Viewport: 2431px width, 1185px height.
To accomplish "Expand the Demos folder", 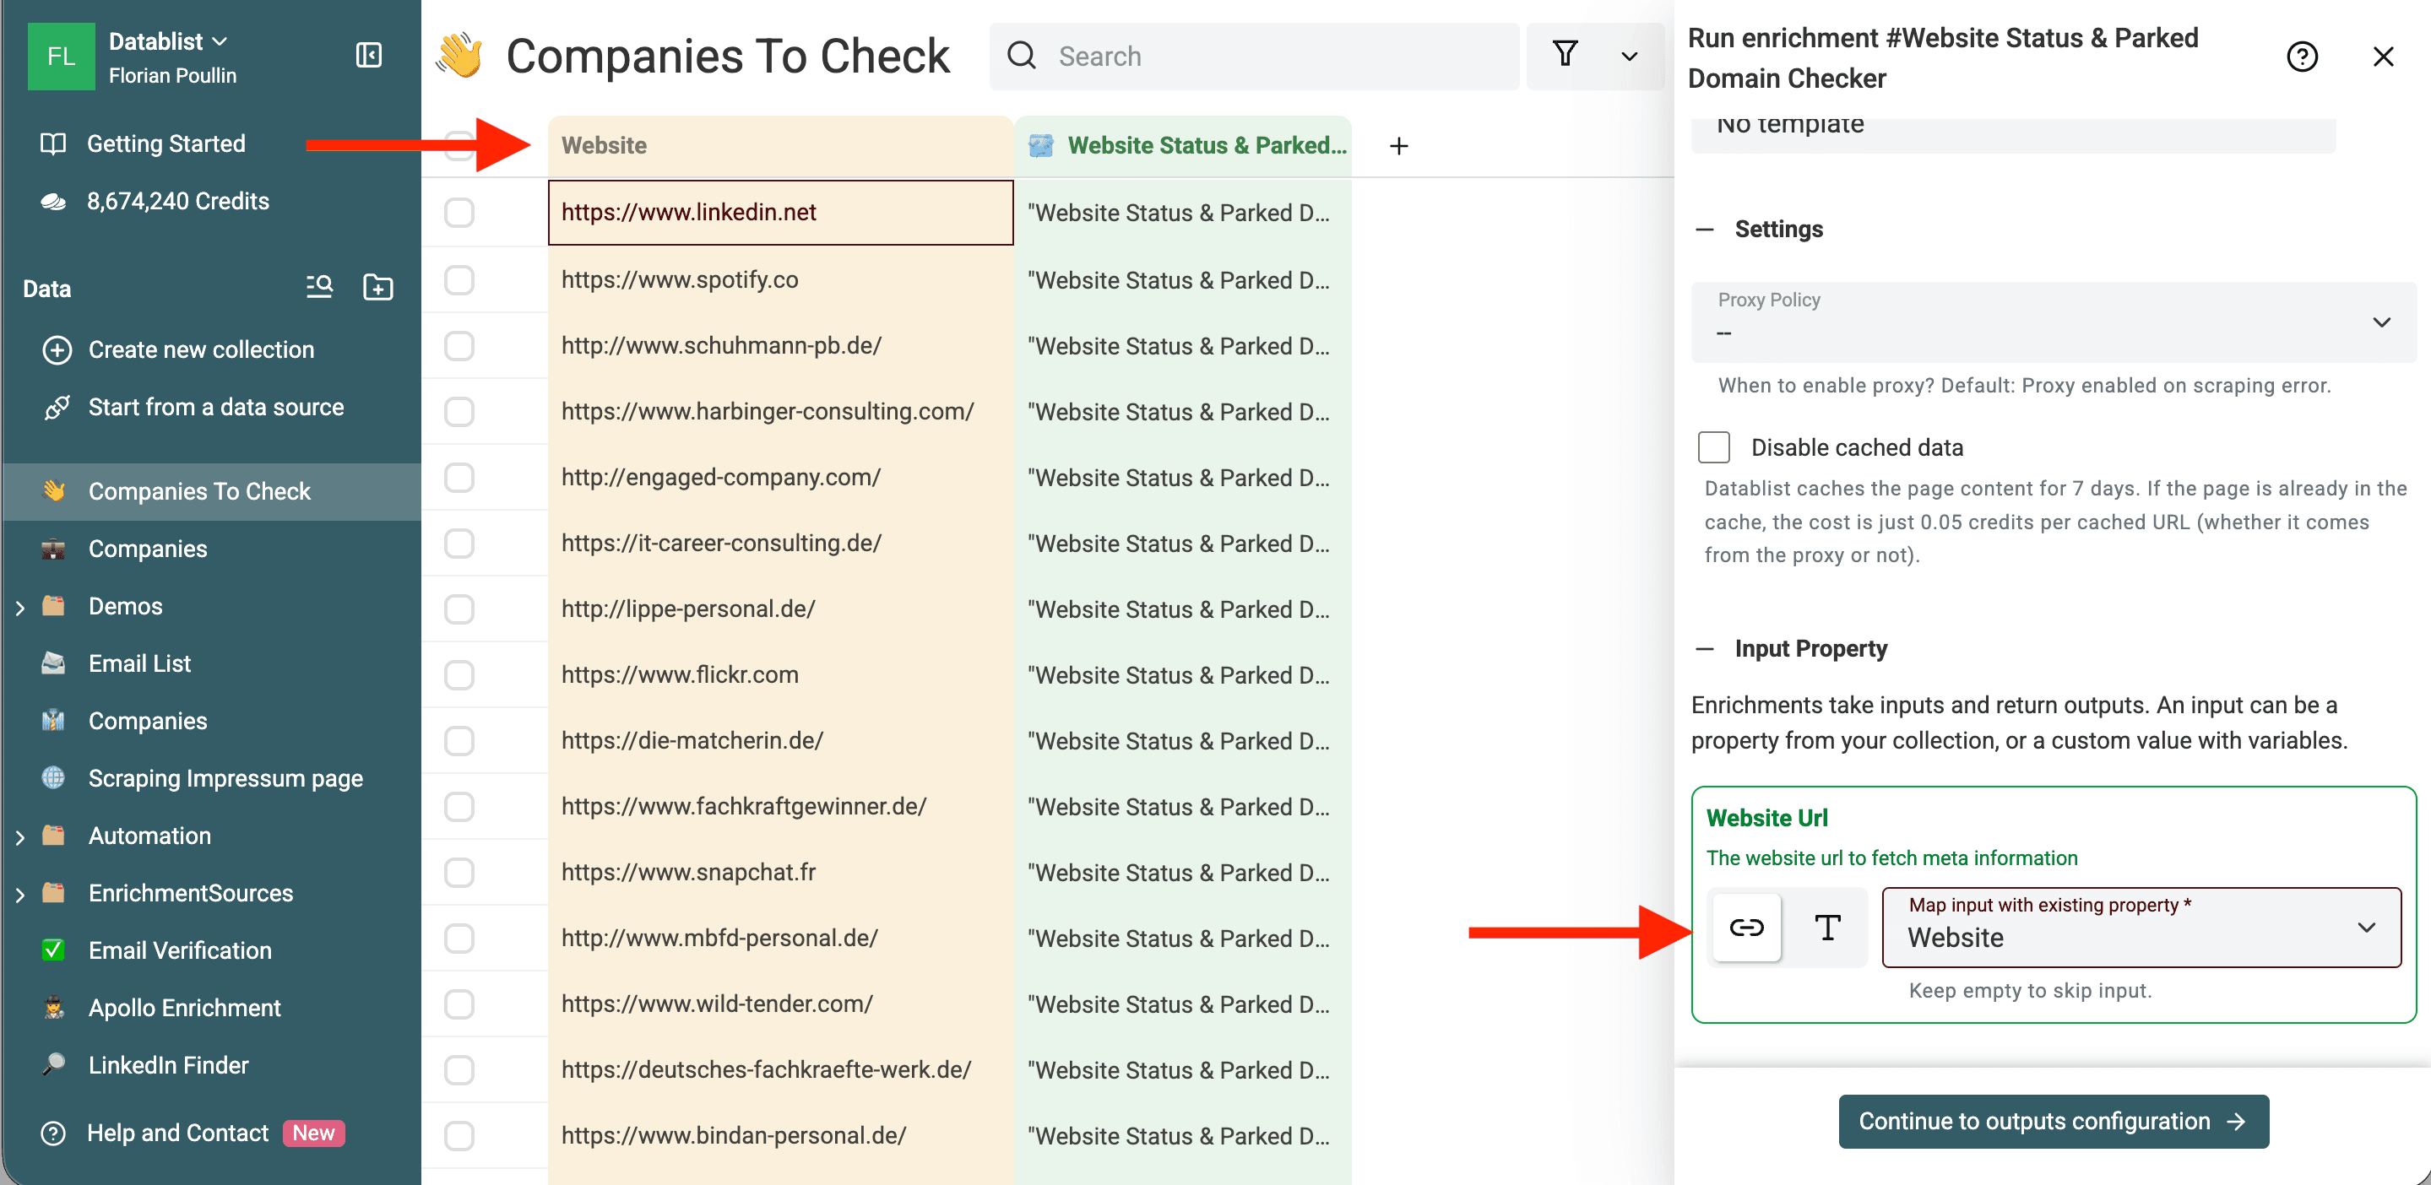I will [21, 606].
